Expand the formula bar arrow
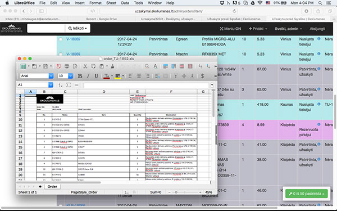This screenshot has height=211, width=337. pyautogui.click(x=212, y=85)
